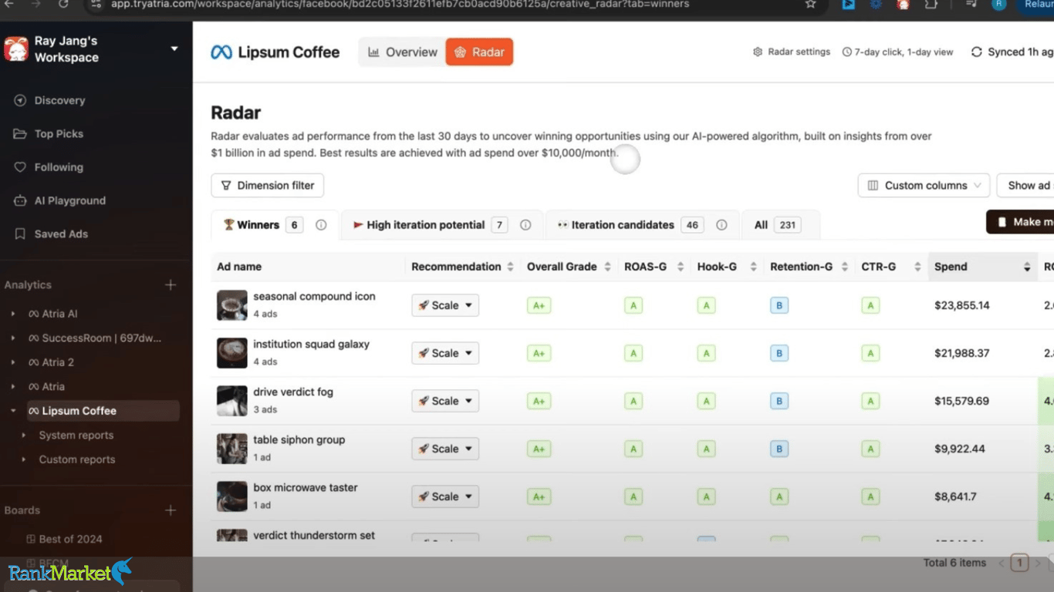The image size is (1054, 592).
Task: Open workspace switcher dropdown arrow
Action: click(174, 49)
